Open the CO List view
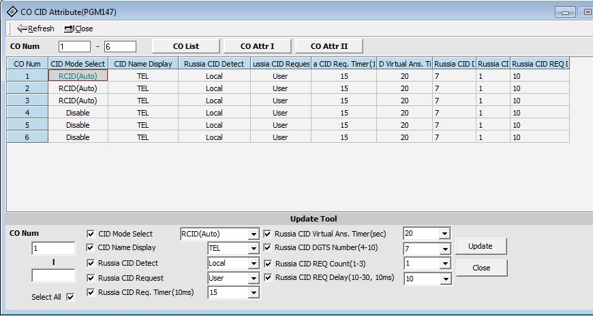Viewport: 593px width, 316px height. click(x=185, y=46)
